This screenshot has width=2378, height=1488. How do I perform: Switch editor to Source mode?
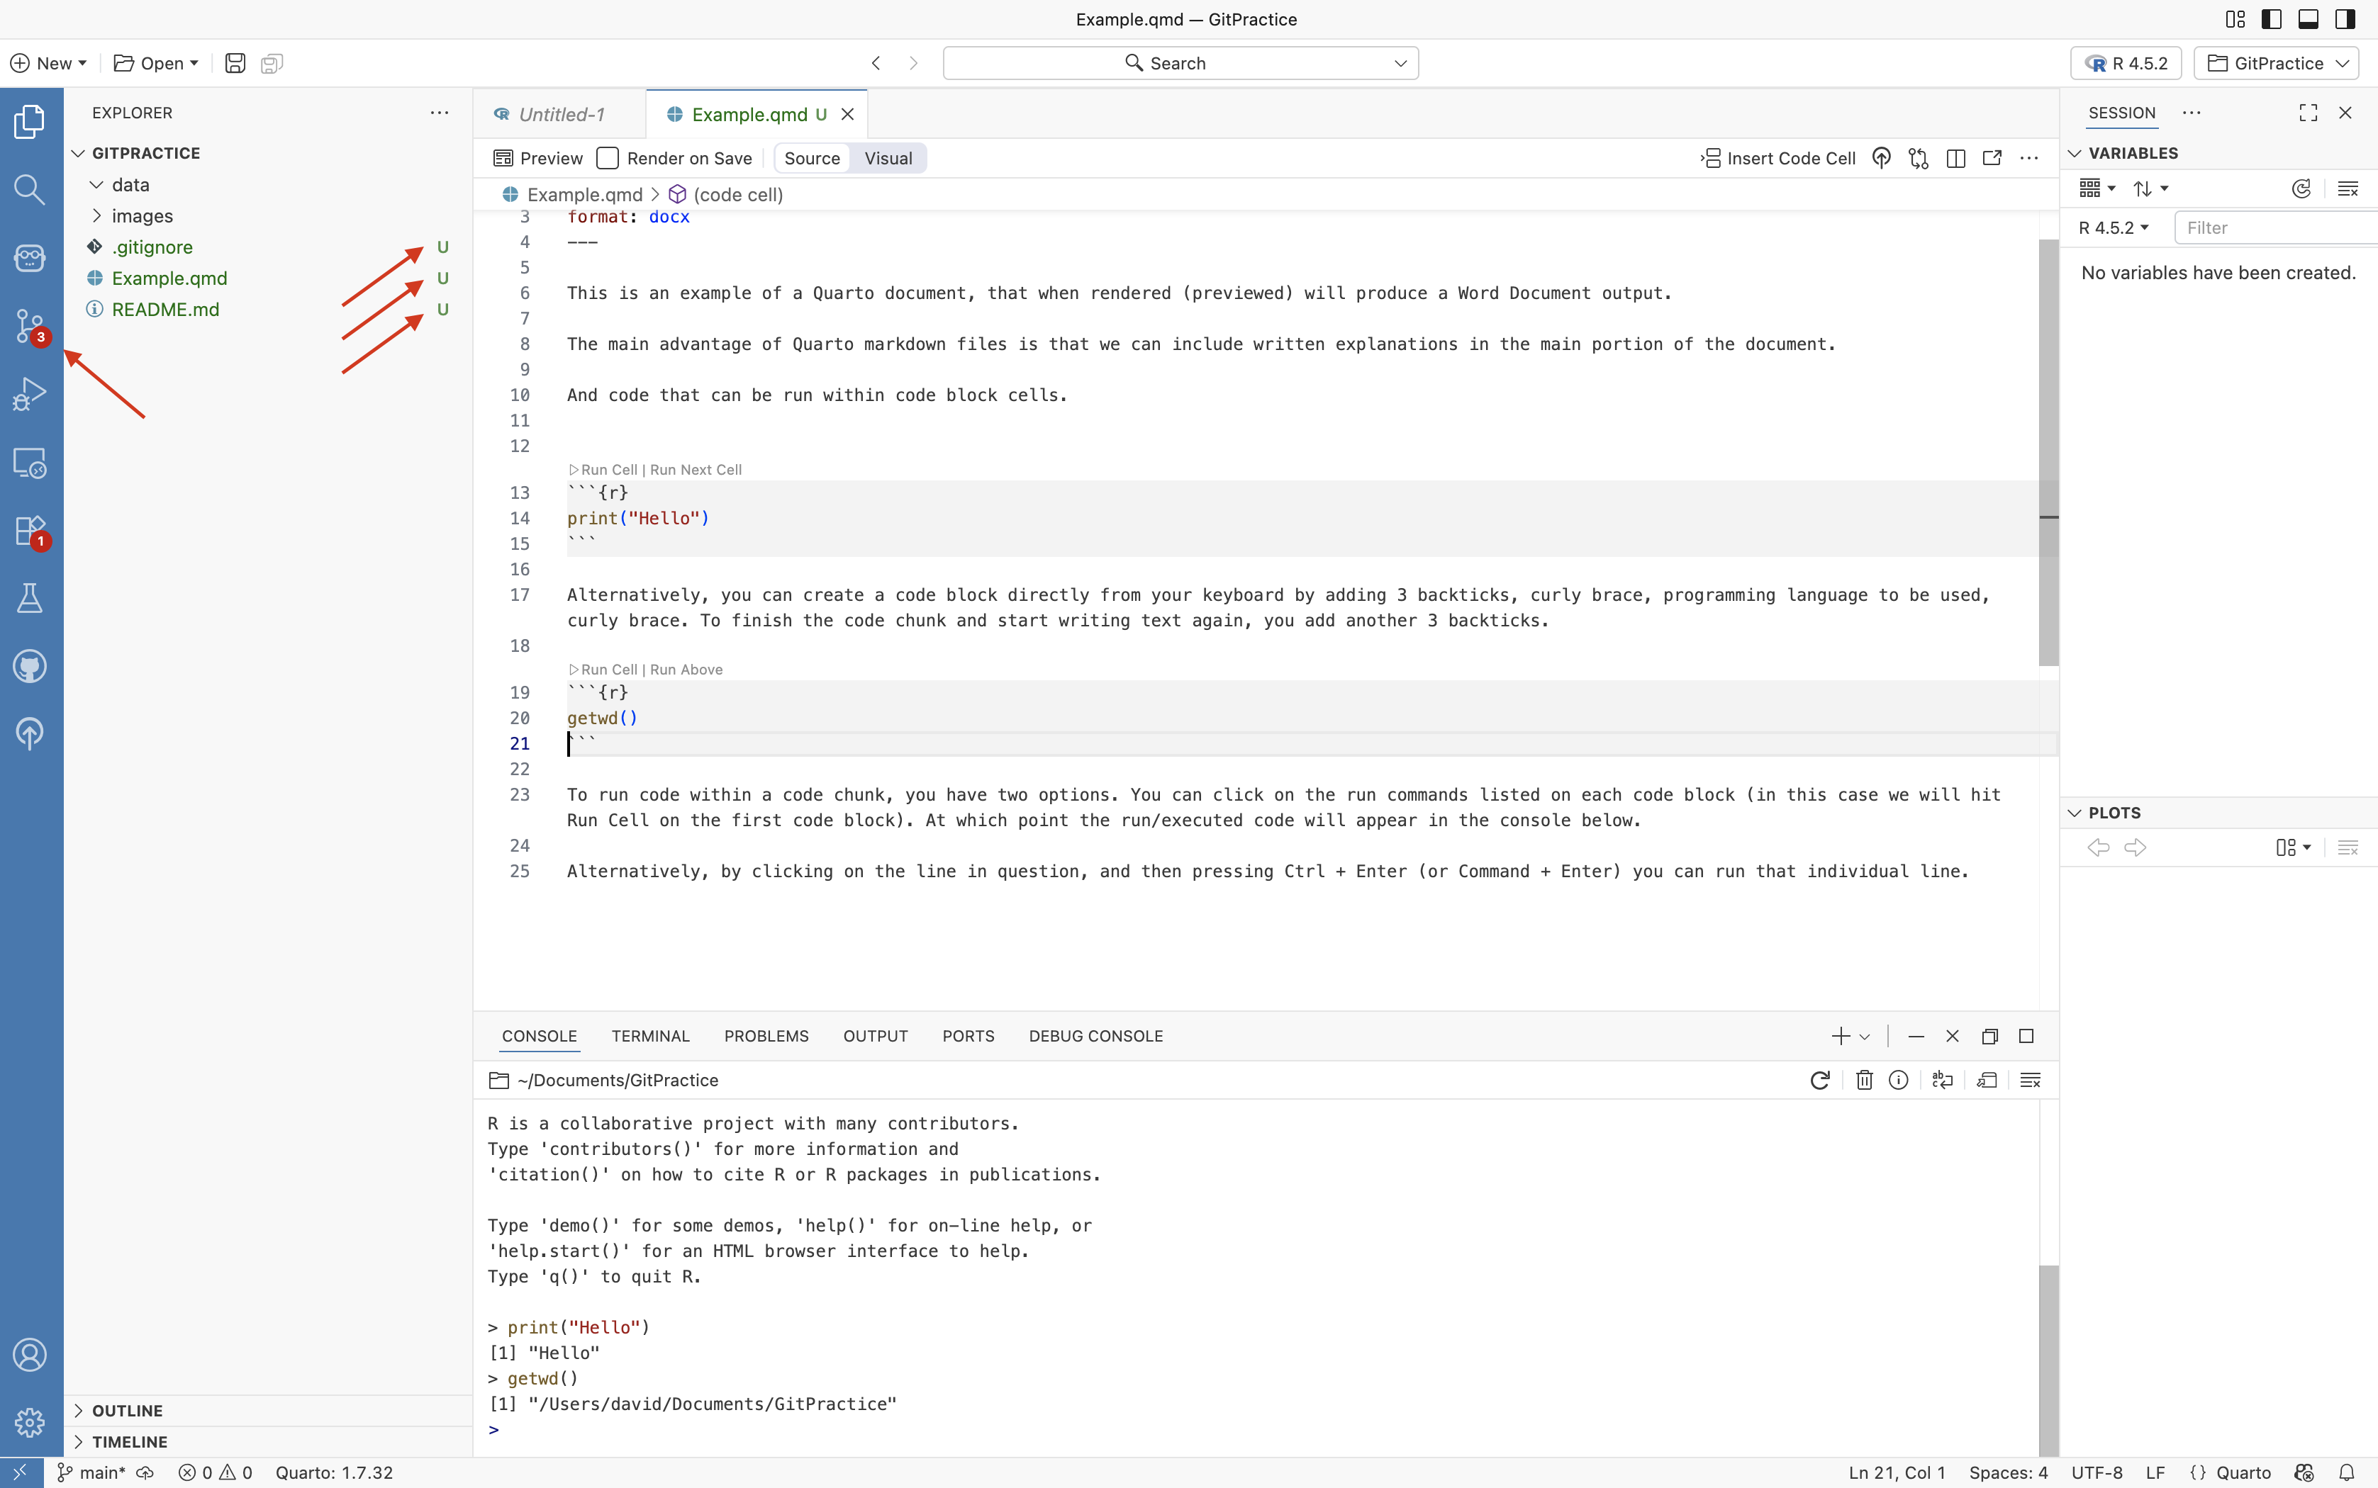coord(811,159)
